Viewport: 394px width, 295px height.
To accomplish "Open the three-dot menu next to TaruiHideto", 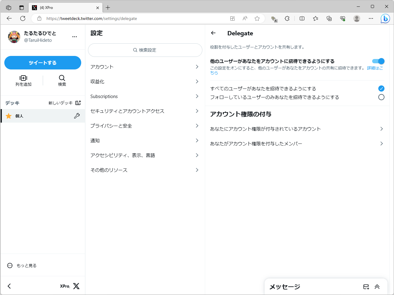I will (x=74, y=36).
